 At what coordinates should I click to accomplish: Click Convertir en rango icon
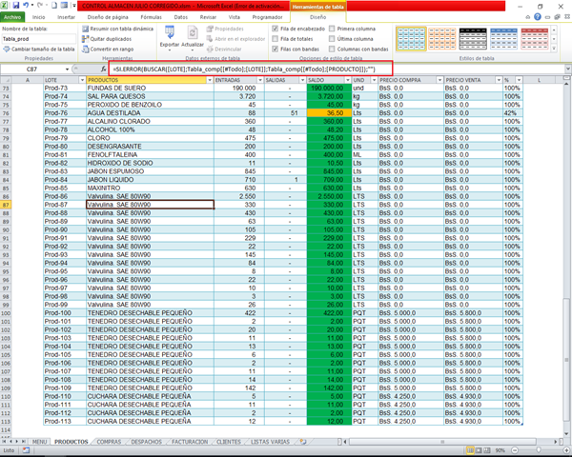(87, 49)
